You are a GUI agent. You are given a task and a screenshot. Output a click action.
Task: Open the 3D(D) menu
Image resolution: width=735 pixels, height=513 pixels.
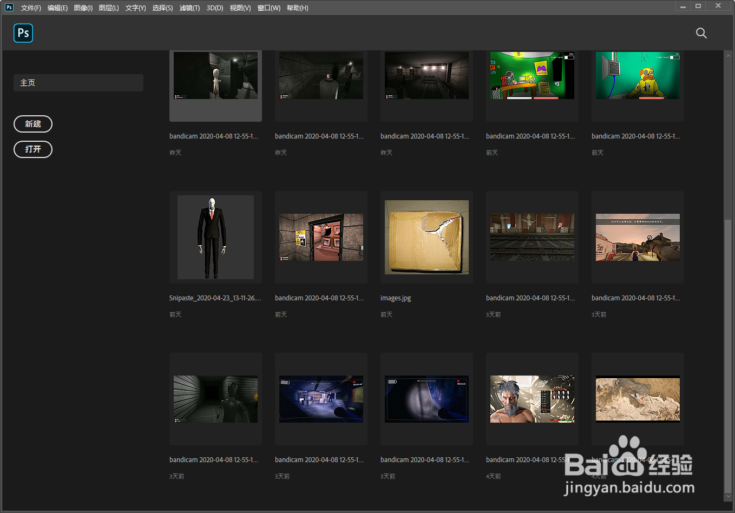[x=215, y=8]
